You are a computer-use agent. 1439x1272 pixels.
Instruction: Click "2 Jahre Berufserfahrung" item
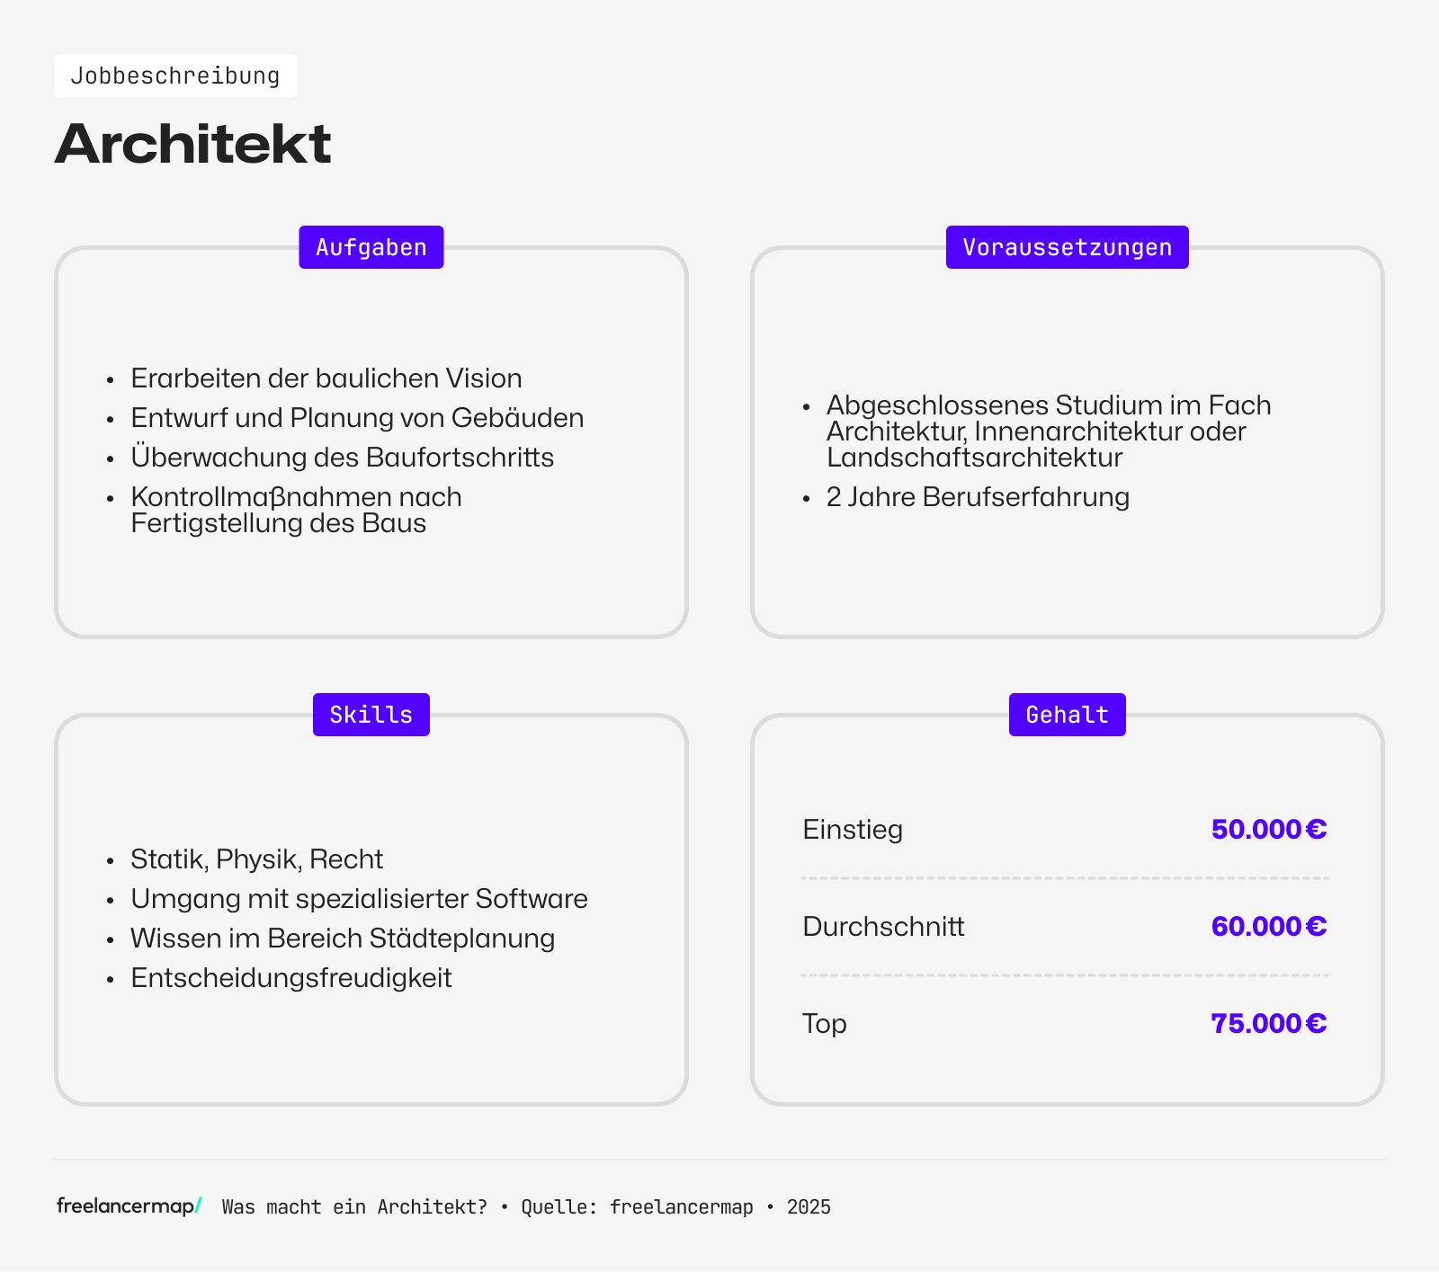point(978,497)
